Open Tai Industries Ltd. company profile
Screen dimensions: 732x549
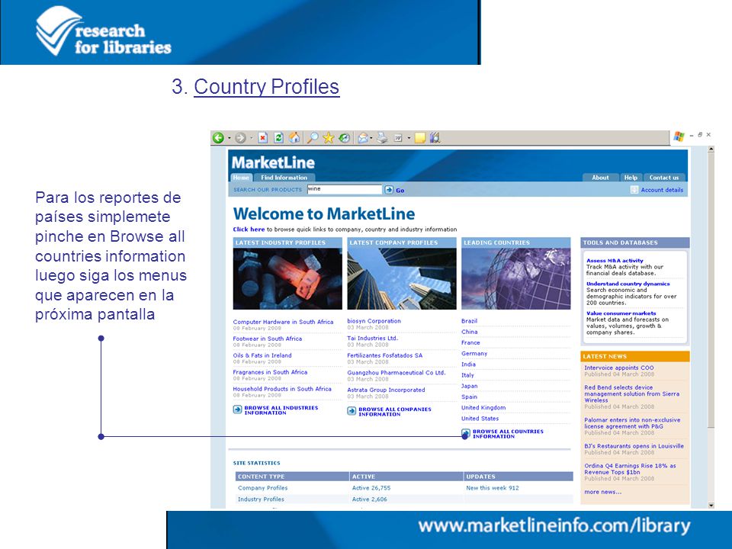pos(373,338)
